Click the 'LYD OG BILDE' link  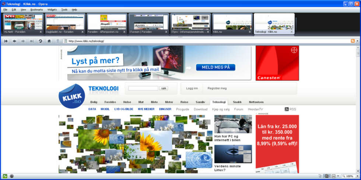point(124,109)
